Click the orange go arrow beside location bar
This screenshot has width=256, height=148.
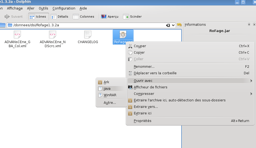click(x=179, y=25)
